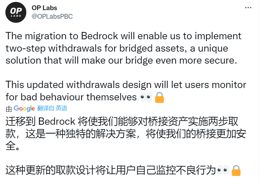Click the OP Labs profile avatar
This screenshot has width=260, height=182.
[x=16, y=12]
